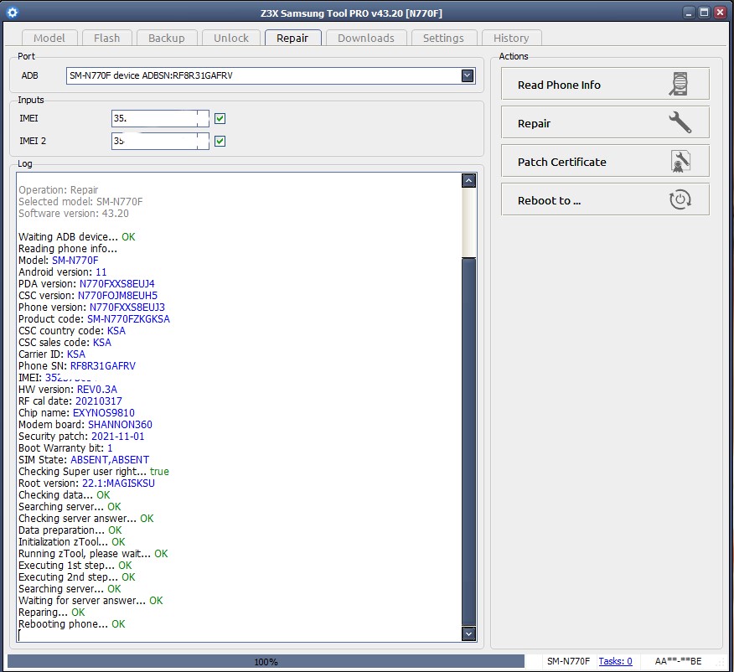Click the Root version 22.1:MAGISKSU value
The image size is (734, 672).
(x=118, y=483)
